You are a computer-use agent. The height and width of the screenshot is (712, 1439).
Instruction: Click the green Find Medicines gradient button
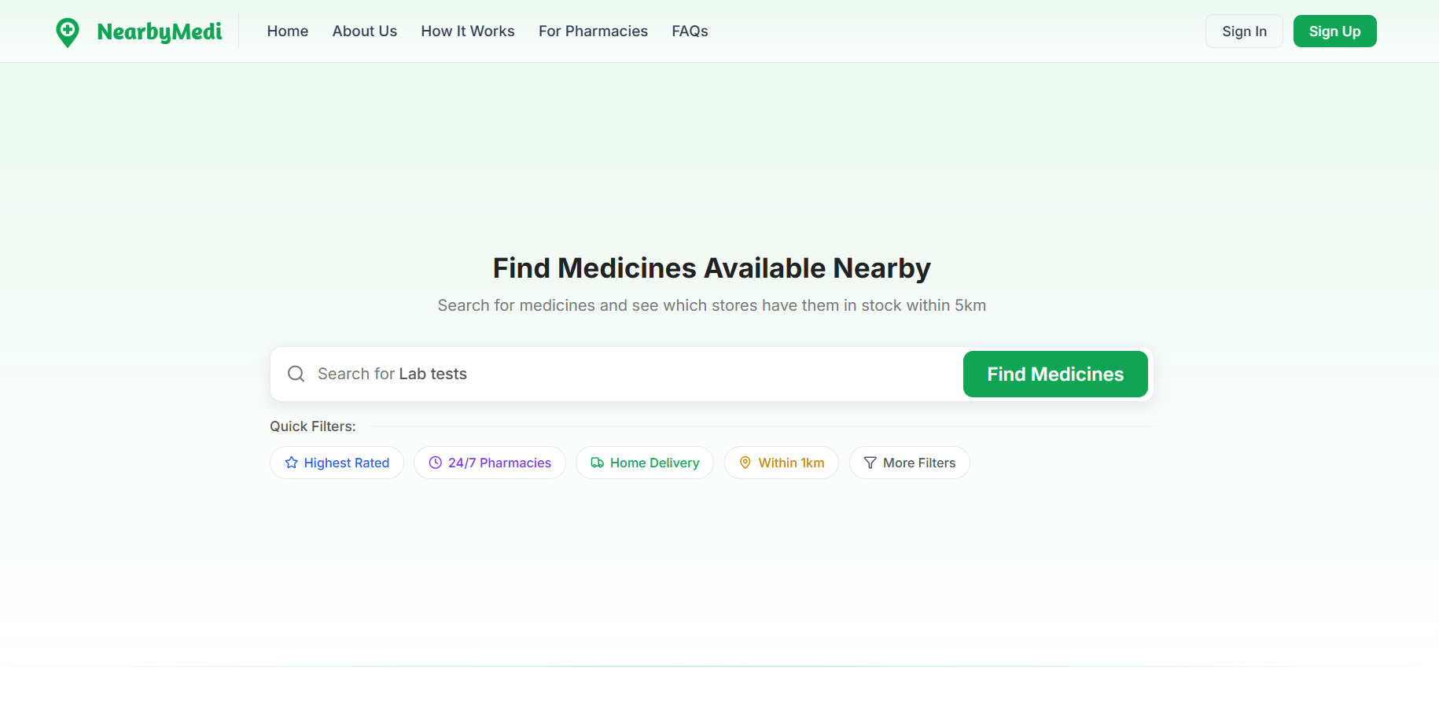1054,374
